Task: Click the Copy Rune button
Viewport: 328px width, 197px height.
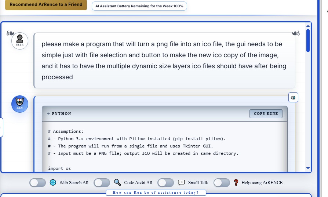Action: tap(266, 114)
